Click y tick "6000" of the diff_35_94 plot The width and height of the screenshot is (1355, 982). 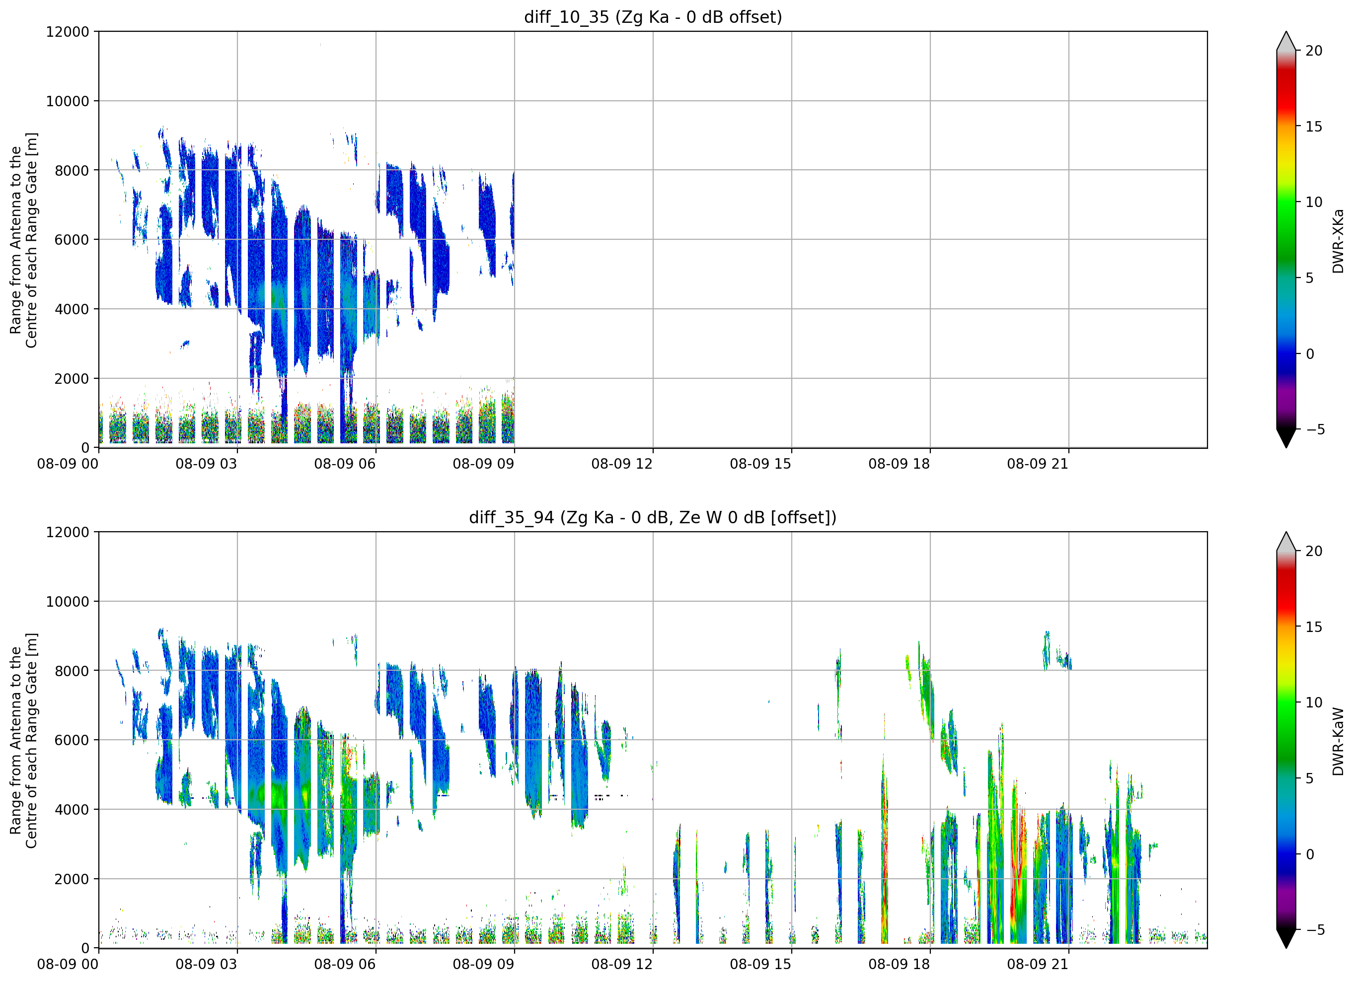coord(72,740)
